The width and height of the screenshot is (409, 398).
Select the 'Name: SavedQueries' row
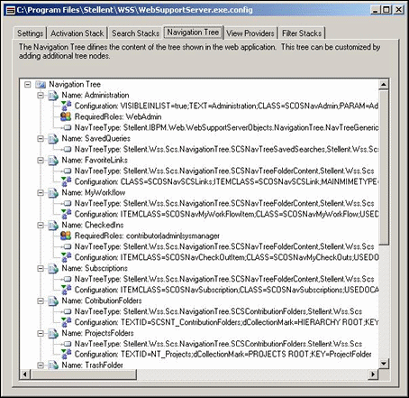[x=96, y=139]
